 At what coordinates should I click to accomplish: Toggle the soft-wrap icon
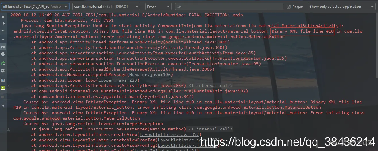[3, 46]
